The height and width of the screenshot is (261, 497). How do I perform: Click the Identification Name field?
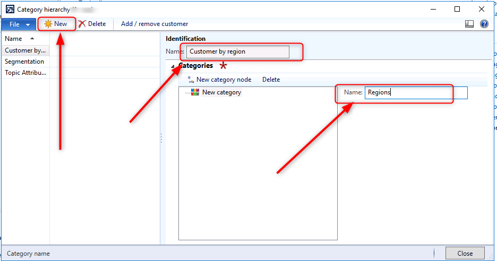click(x=237, y=51)
